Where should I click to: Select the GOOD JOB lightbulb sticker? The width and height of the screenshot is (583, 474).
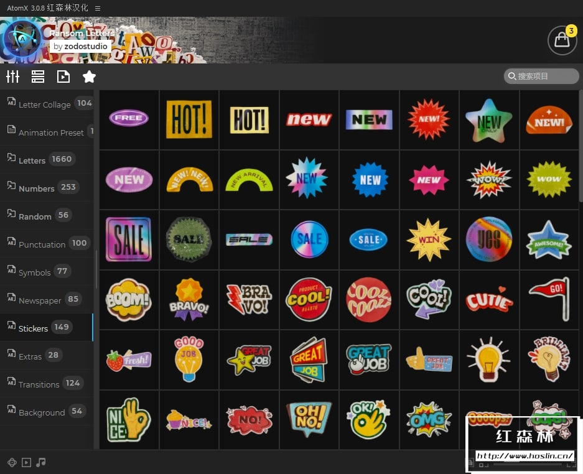(189, 360)
